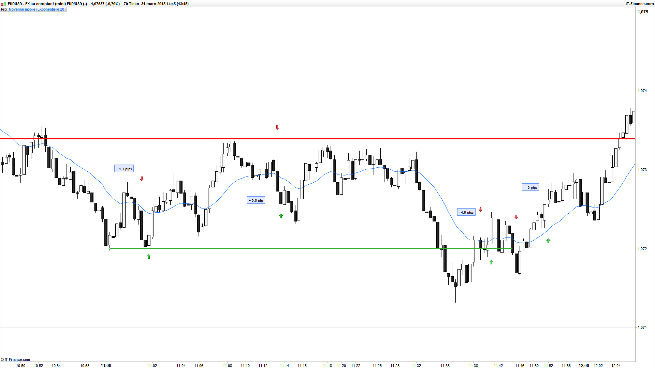Click red down arrow next to +1.4 pips
Screen dimensions: 655x368
pyautogui.click(x=142, y=179)
